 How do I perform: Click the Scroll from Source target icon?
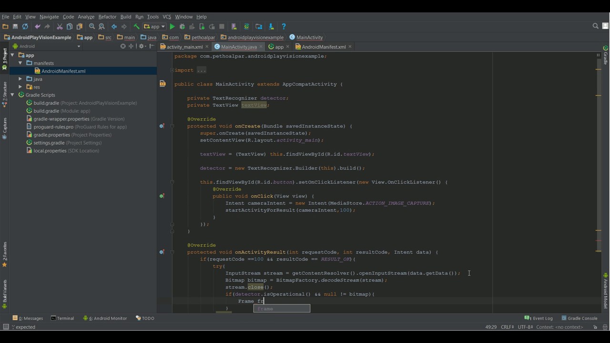click(x=123, y=46)
